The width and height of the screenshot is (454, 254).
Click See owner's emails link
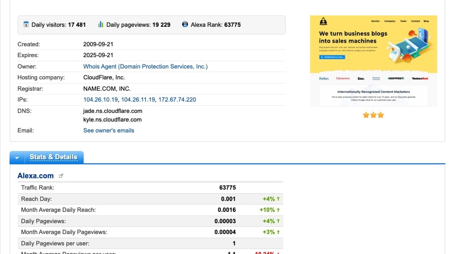pos(109,130)
